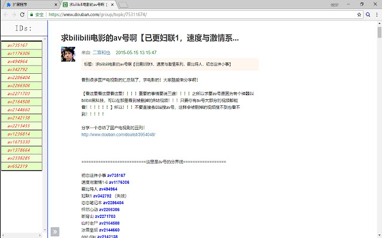Select av2266306 in the IDs sidebar list
The image size is (382, 238).
pos(21,86)
